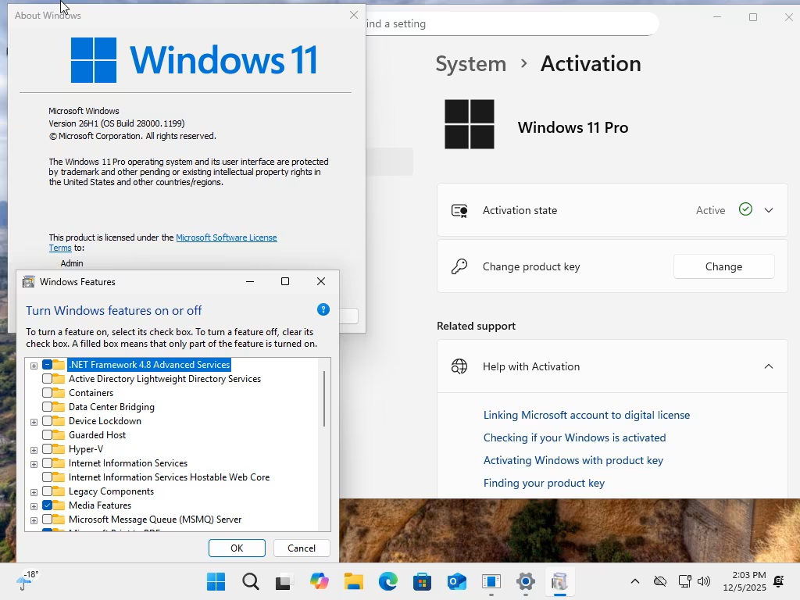Click the Windows 11 logo in About window
Screen dimensions: 800x600
[93, 59]
